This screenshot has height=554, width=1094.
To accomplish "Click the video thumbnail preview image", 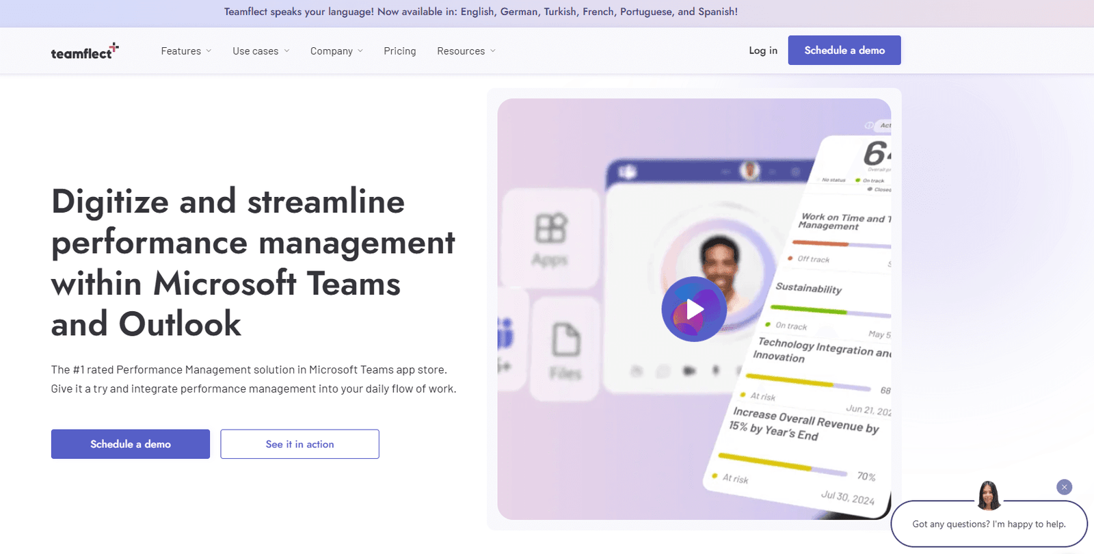I will tap(694, 309).
